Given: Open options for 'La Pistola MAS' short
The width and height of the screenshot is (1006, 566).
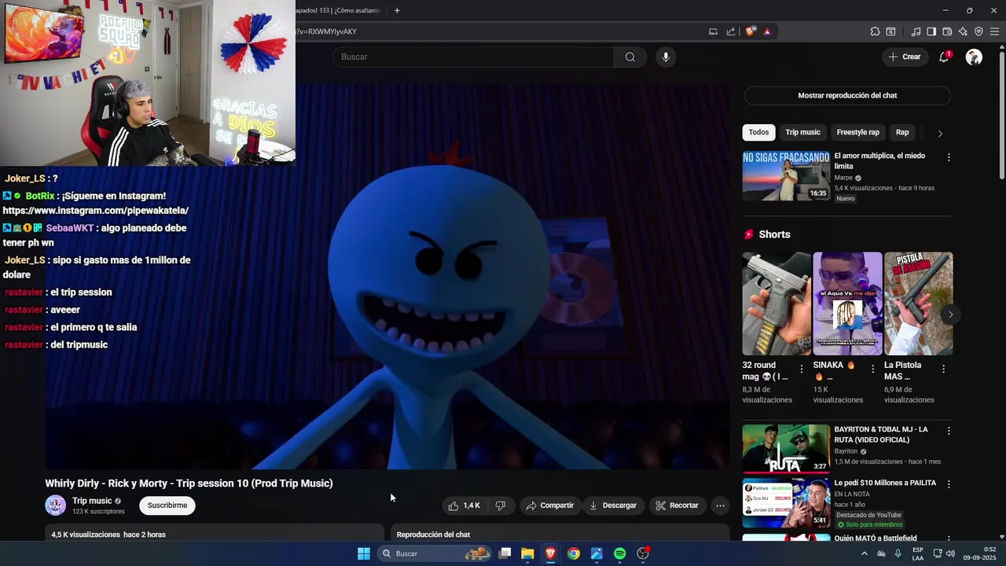Looking at the screenshot, I should click(943, 368).
